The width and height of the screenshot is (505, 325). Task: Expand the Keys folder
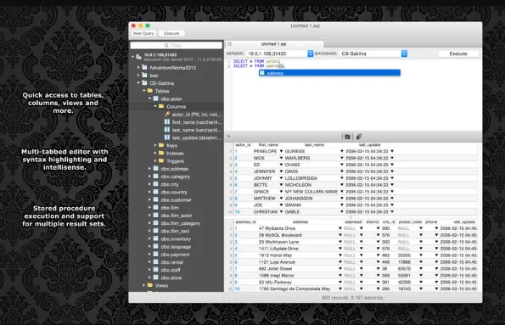click(155, 145)
